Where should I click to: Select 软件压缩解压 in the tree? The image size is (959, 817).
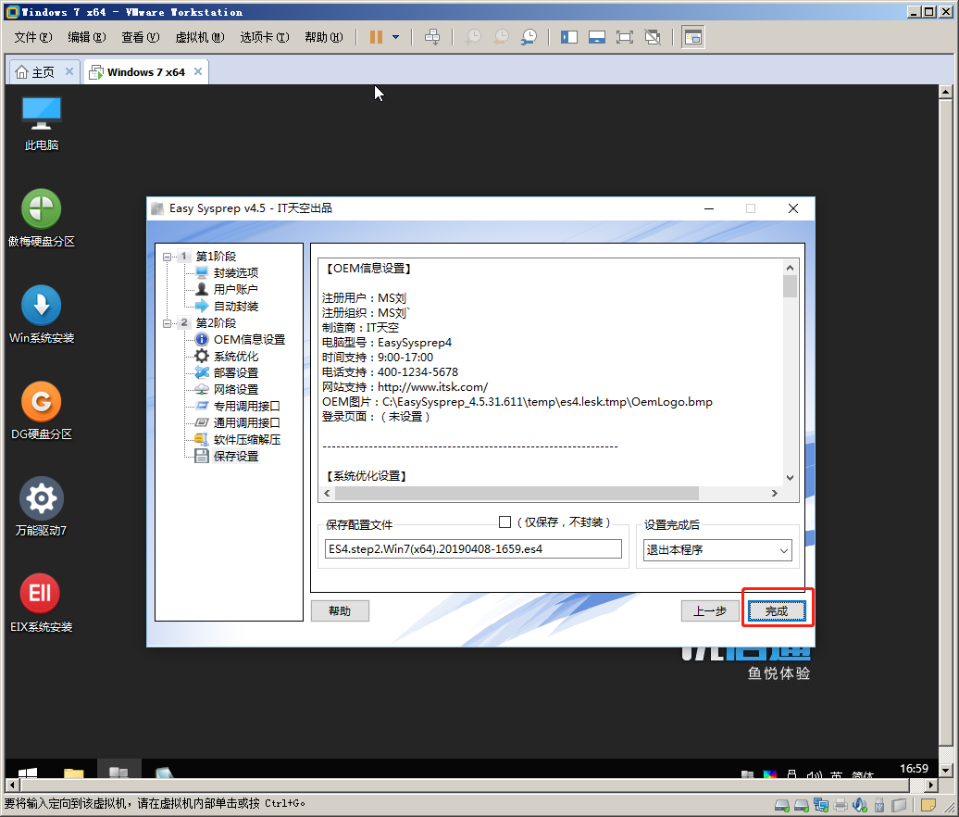point(247,439)
